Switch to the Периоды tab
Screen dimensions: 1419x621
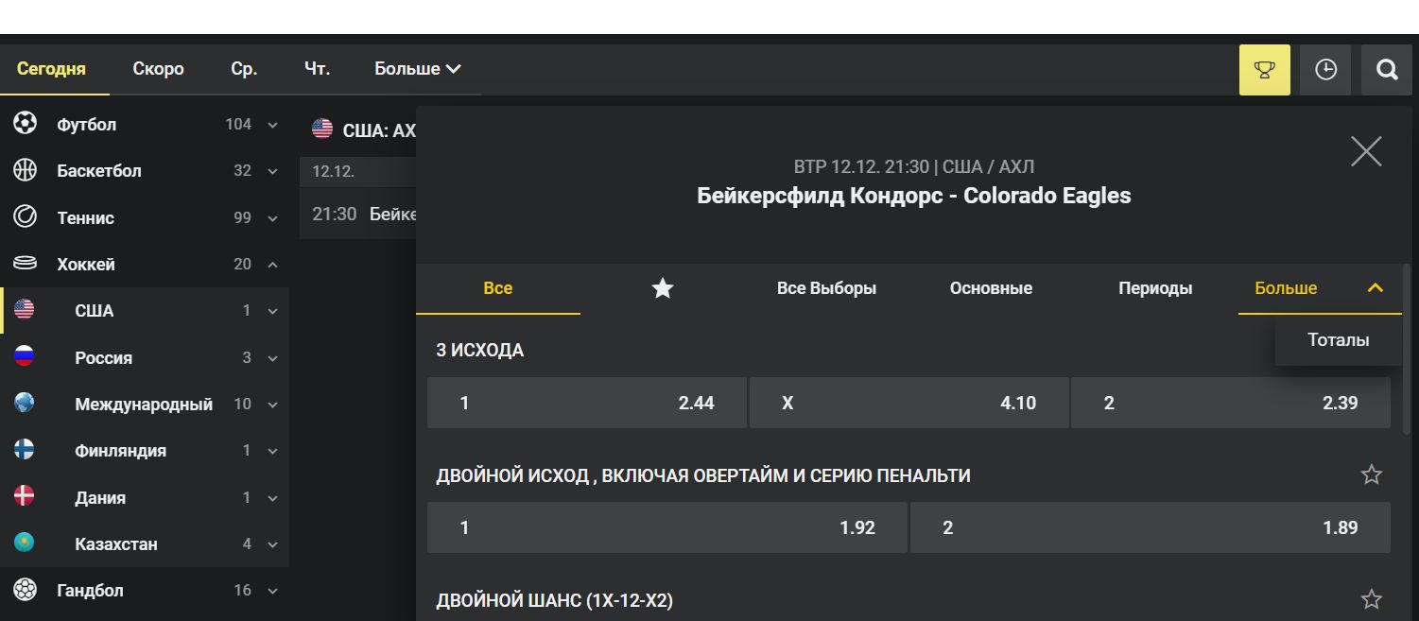pos(1155,288)
